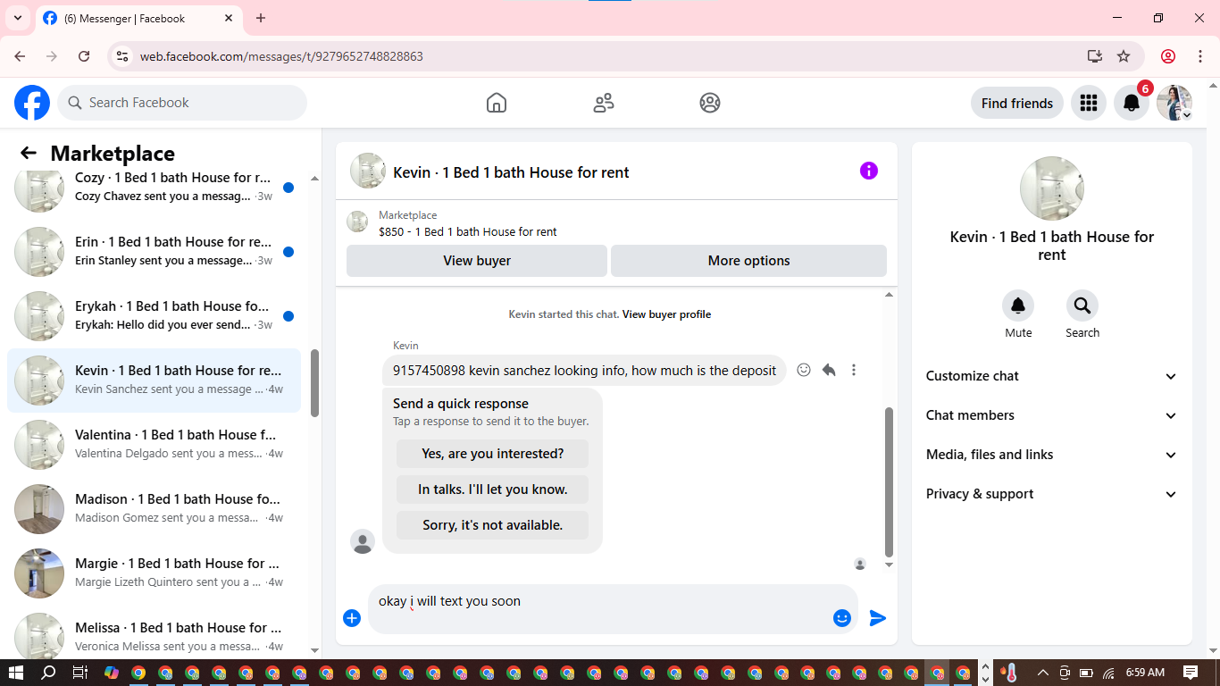Open Margie Lizeth Quintero's conversation
The height and width of the screenshot is (686, 1220).
(x=154, y=573)
